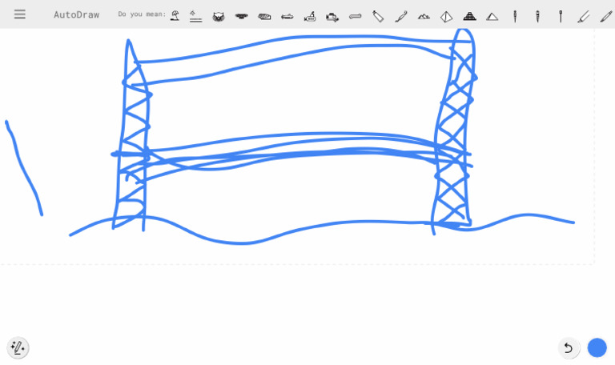Viewport: 615px width, 365px height.
Task: Pick the flat shallow bowl suggestion
Action: click(x=241, y=16)
